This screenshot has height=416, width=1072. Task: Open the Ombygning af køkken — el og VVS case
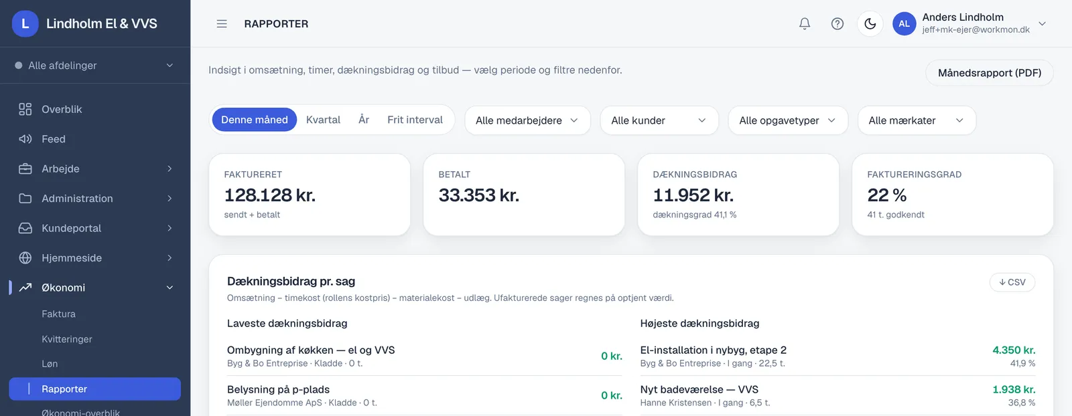pyautogui.click(x=425, y=356)
